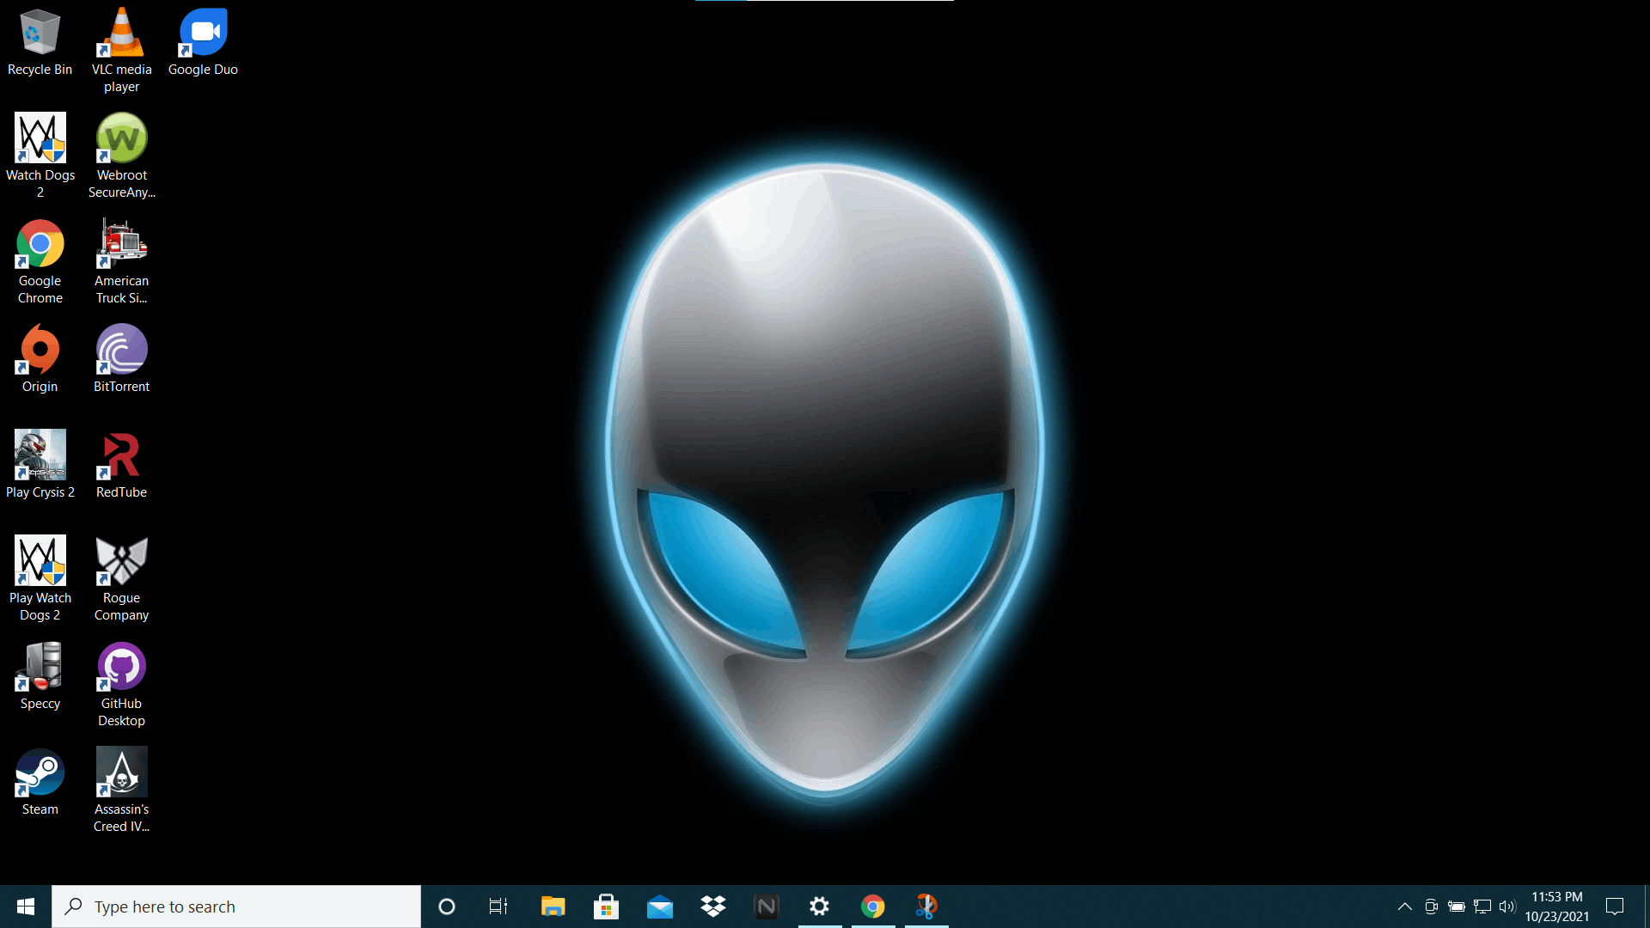Launch Steam

(x=40, y=772)
